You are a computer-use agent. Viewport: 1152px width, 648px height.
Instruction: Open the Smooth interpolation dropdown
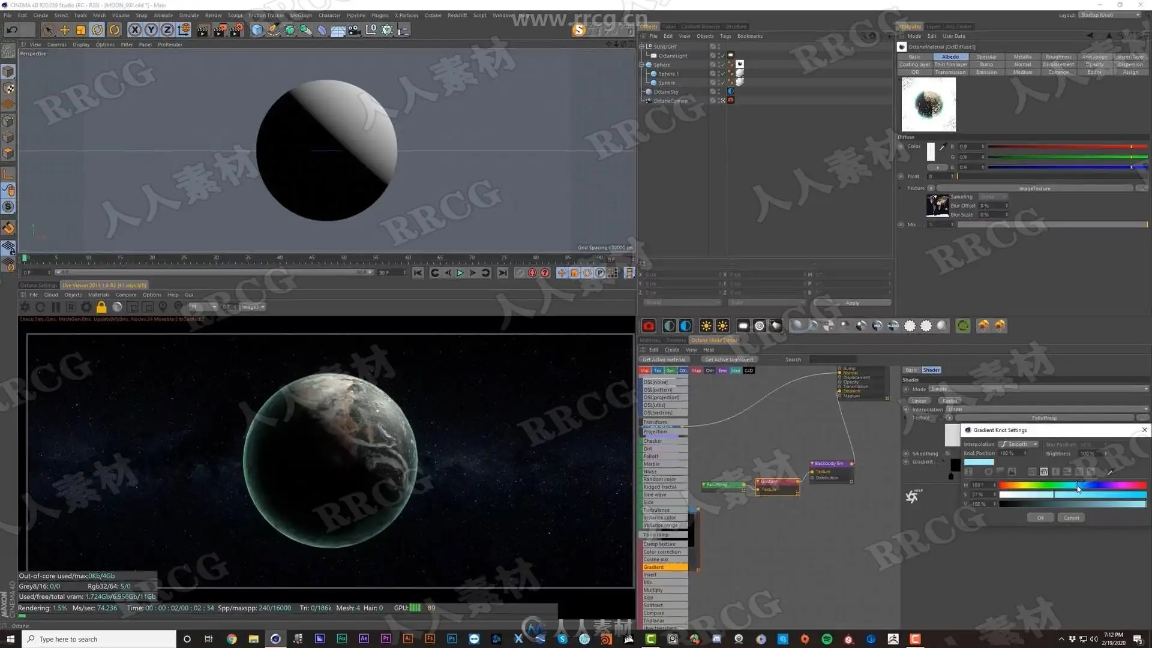[1018, 445]
